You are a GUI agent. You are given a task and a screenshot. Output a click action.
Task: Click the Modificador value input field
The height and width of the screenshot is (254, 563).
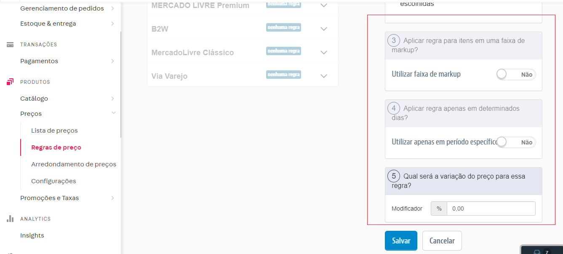tap(491, 209)
